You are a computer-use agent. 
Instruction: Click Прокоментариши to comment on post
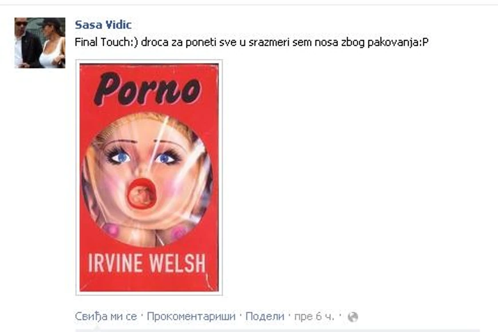coord(191,317)
